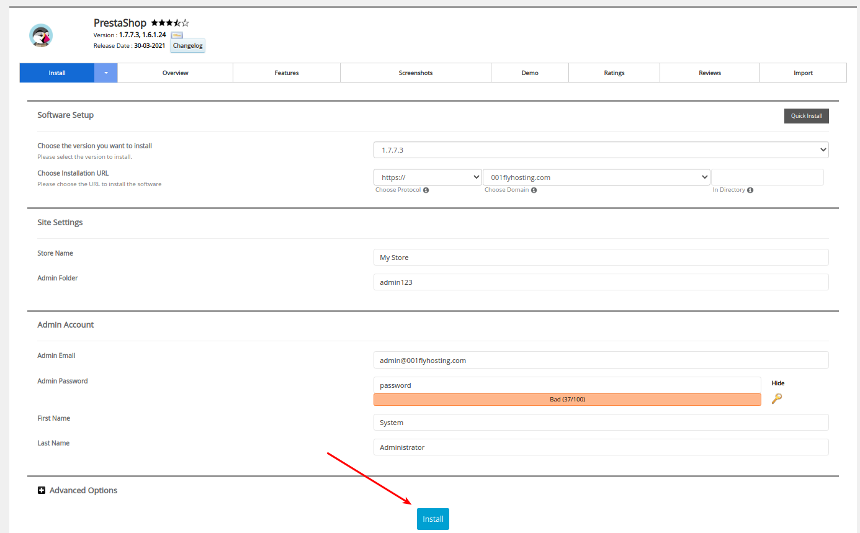860x533 pixels.
Task: Click the PrestaShop penguin logo
Action: (41, 35)
